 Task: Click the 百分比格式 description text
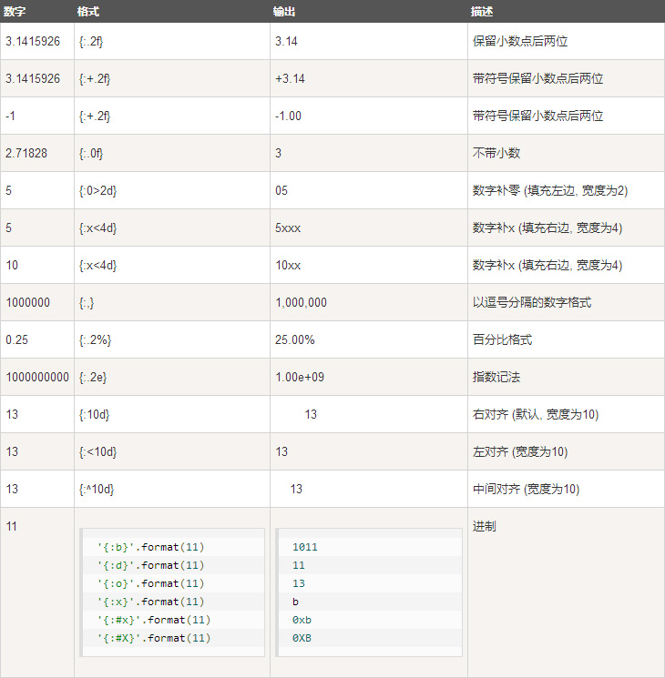pyautogui.click(x=502, y=339)
